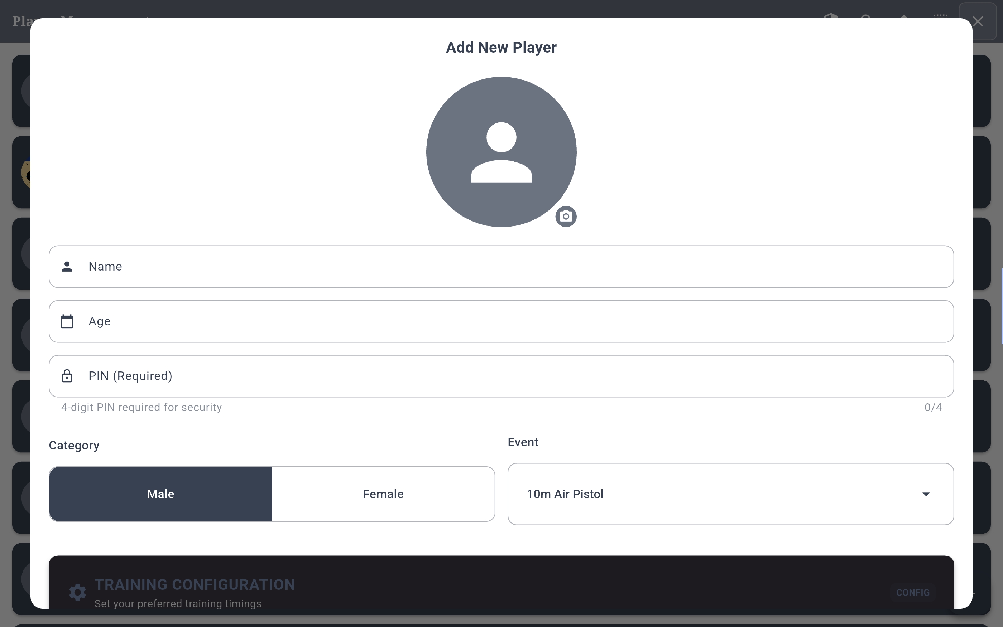
Task: Select the Male category option
Action: 160,494
